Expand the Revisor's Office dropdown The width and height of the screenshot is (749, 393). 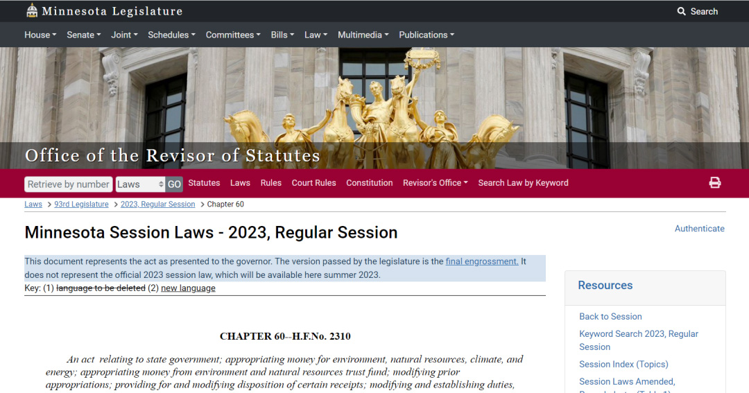click(435, 183)
